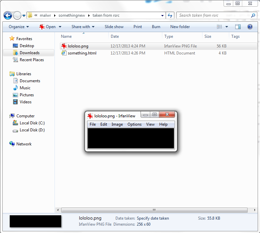Close the IrfanView window
The image size is (260, 233).
167,114
